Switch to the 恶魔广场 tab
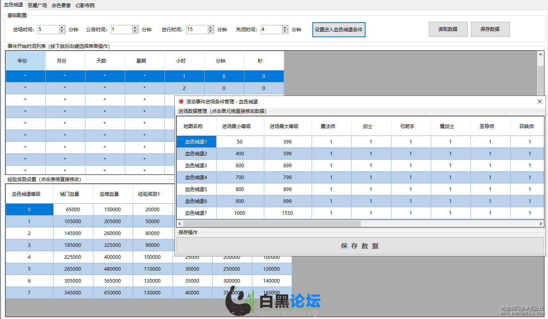Image resolution: width=548 pixels, height=319 pixels. (37, 6)
